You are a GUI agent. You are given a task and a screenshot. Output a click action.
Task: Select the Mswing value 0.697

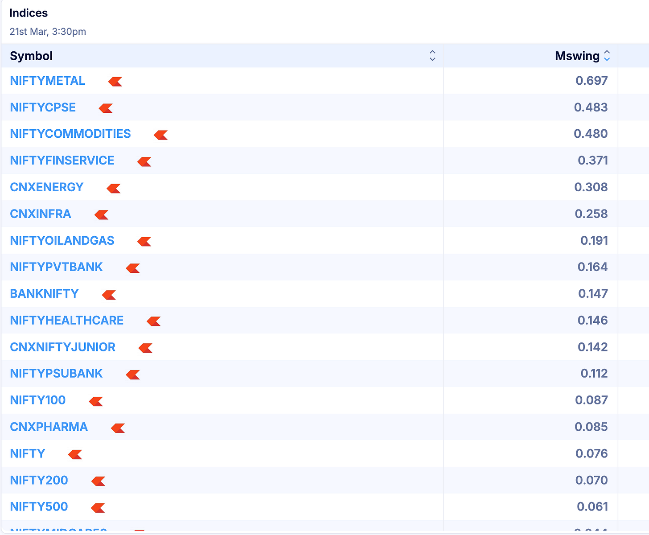coord(591,81)
